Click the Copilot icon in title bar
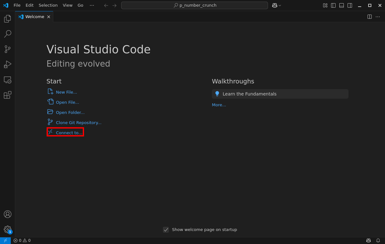The height and width of the screenshot is (244, 385). [275, 5]
